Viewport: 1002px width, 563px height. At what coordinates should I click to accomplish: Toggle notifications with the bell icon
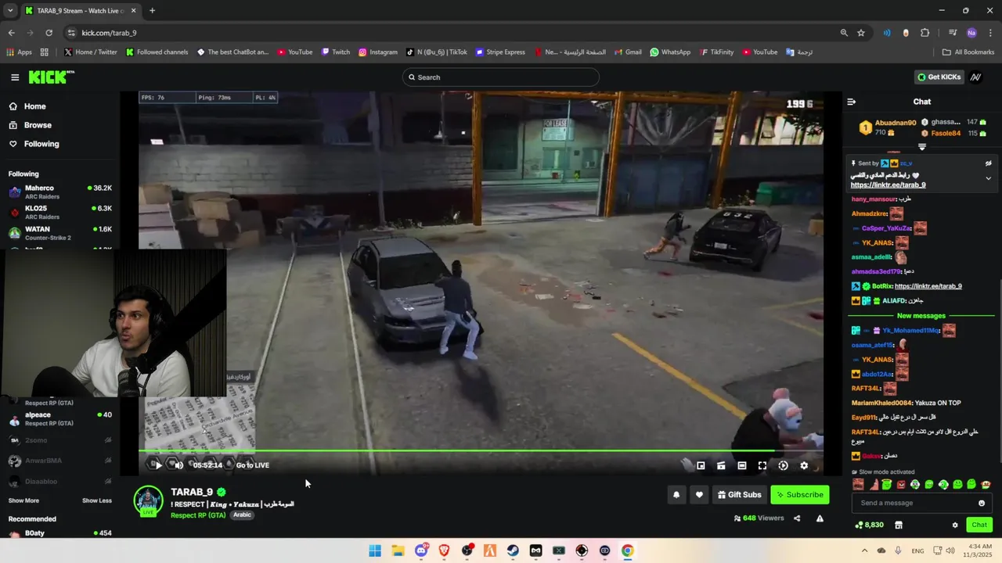pyautogui.click(x=676, y=494)
